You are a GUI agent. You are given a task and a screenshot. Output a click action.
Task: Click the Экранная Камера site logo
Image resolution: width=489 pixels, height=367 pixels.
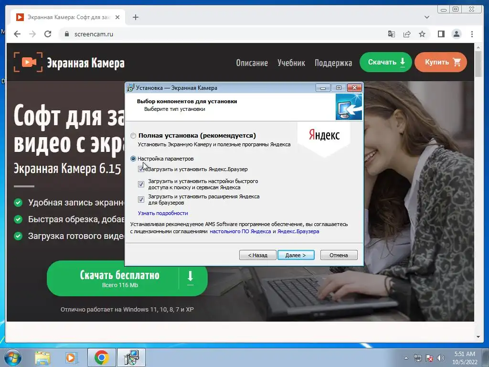coord(69,63)
